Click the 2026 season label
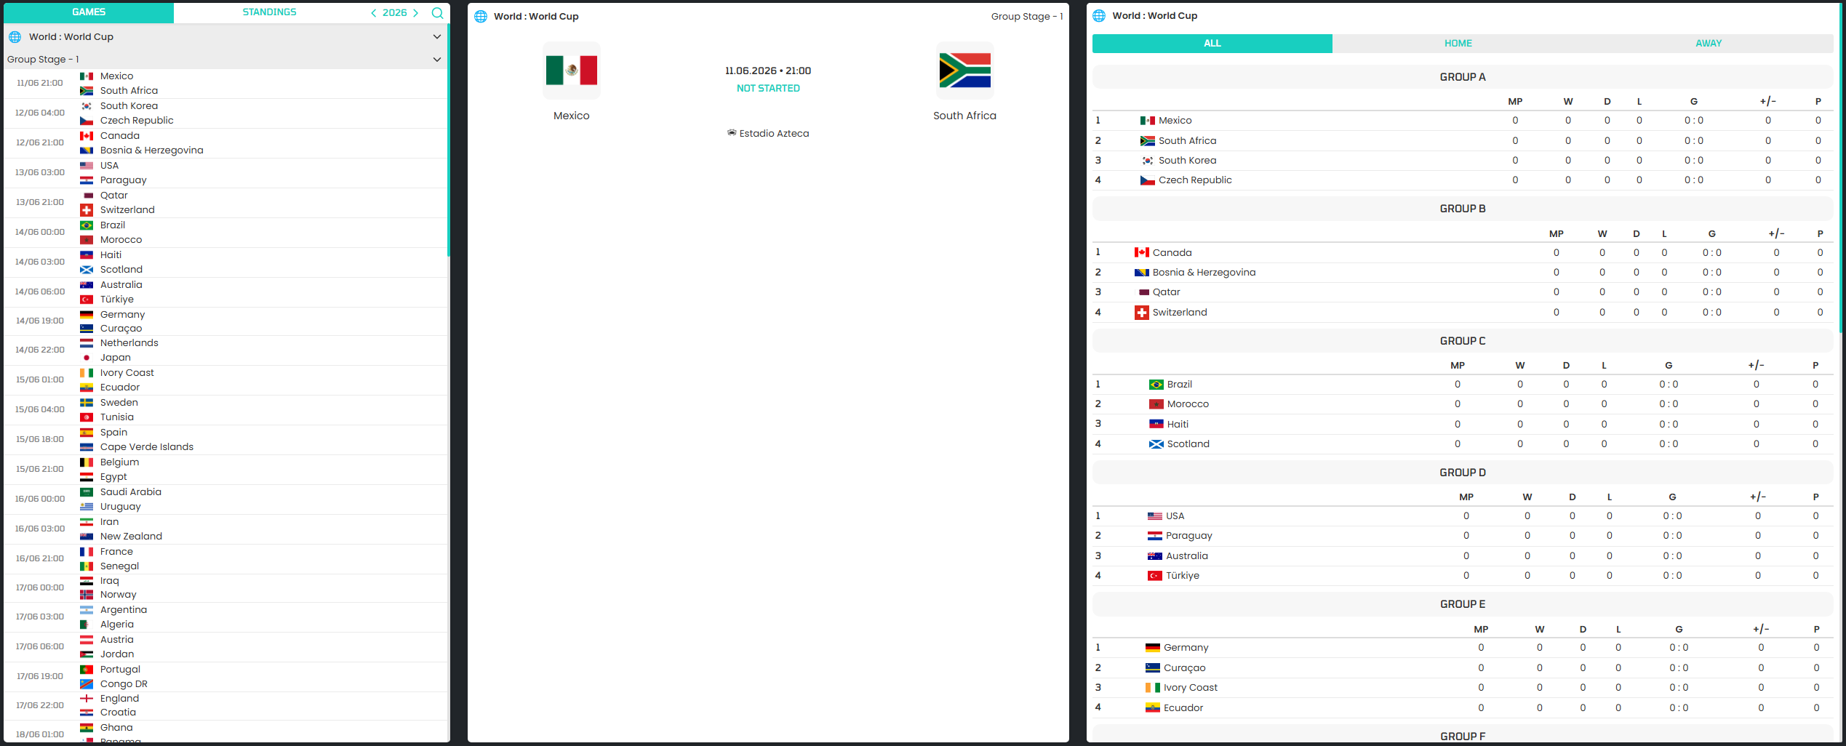1846x746 pixels. [x=395, y=12]
